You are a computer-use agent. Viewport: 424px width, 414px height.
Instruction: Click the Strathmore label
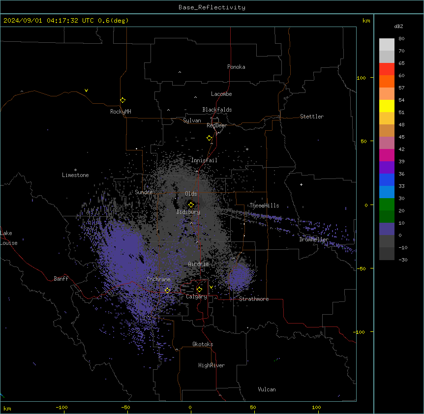pyautogui.click(x=254, y=299)
